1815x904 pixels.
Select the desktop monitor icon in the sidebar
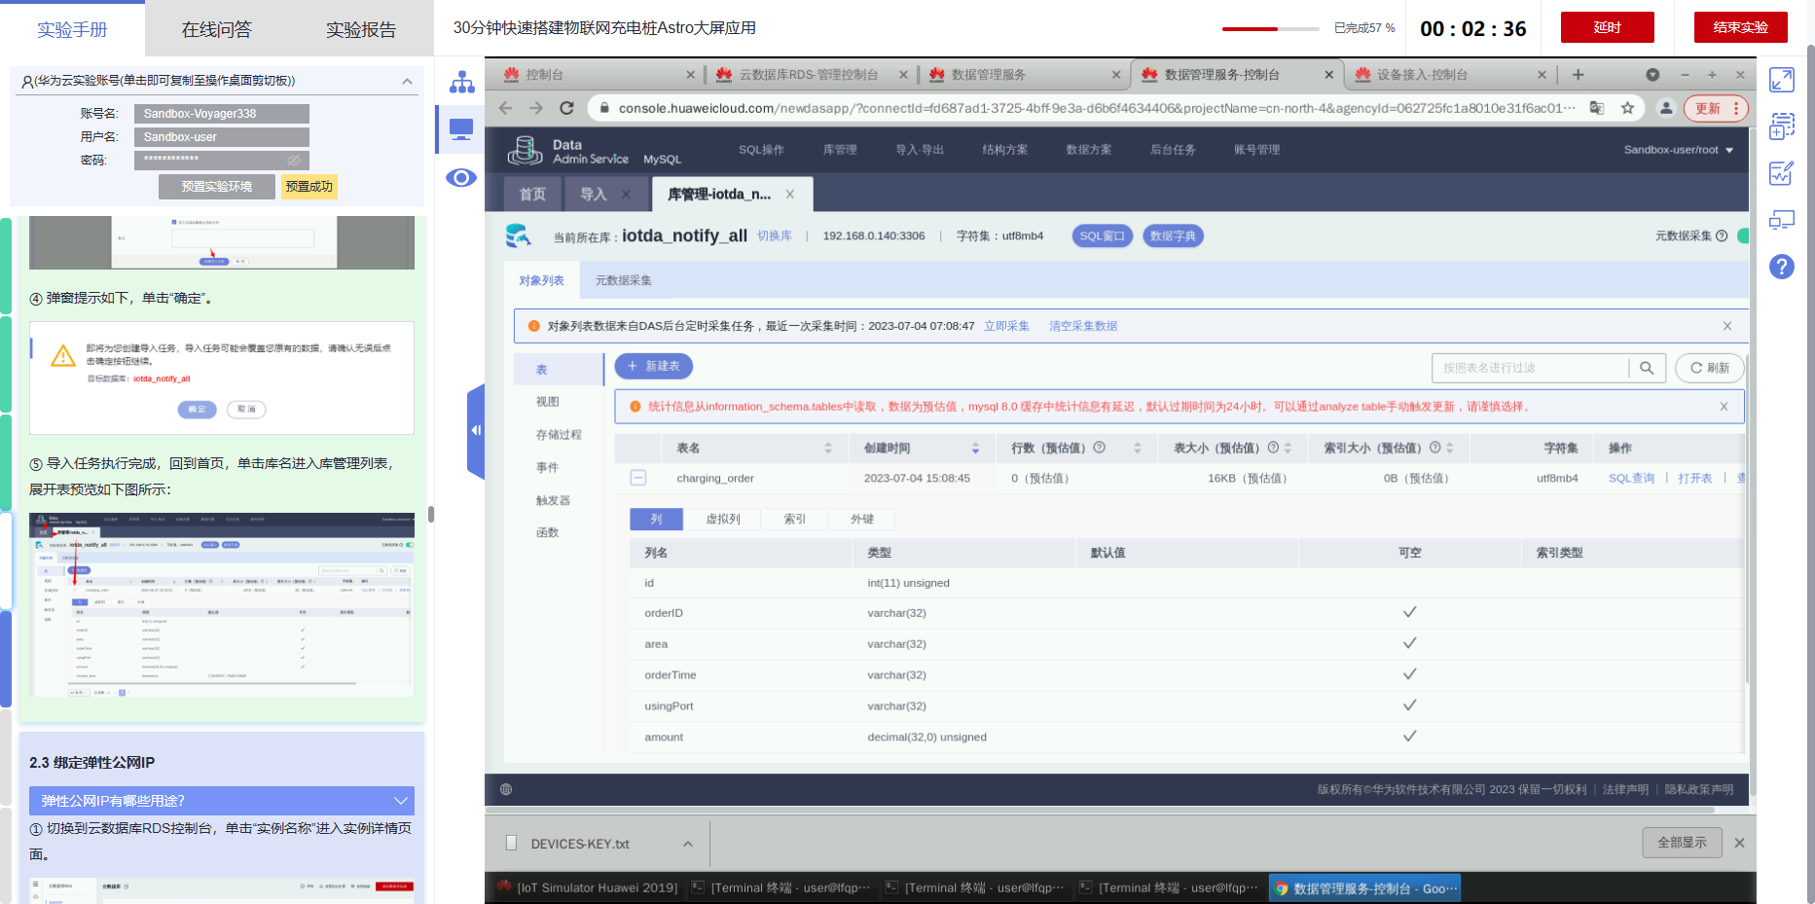(x=461, y=128)
